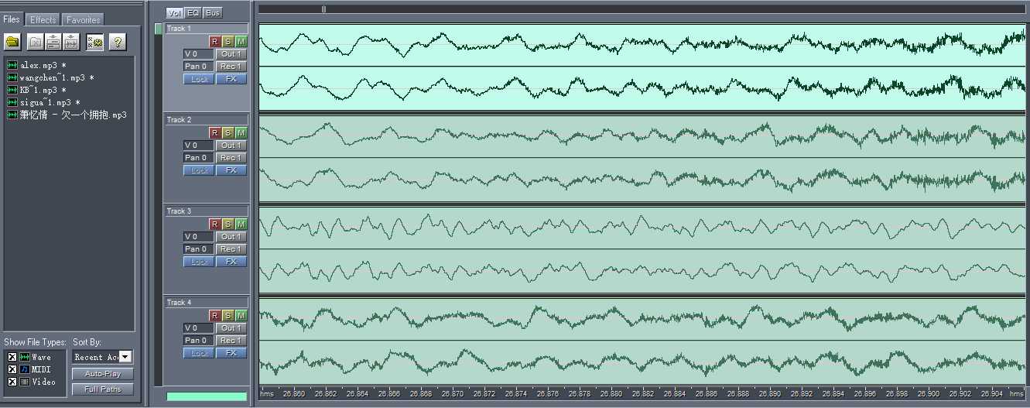Lock Track 1 with the Lock button
1030x408 pixels.
click(x=199, y=79)
